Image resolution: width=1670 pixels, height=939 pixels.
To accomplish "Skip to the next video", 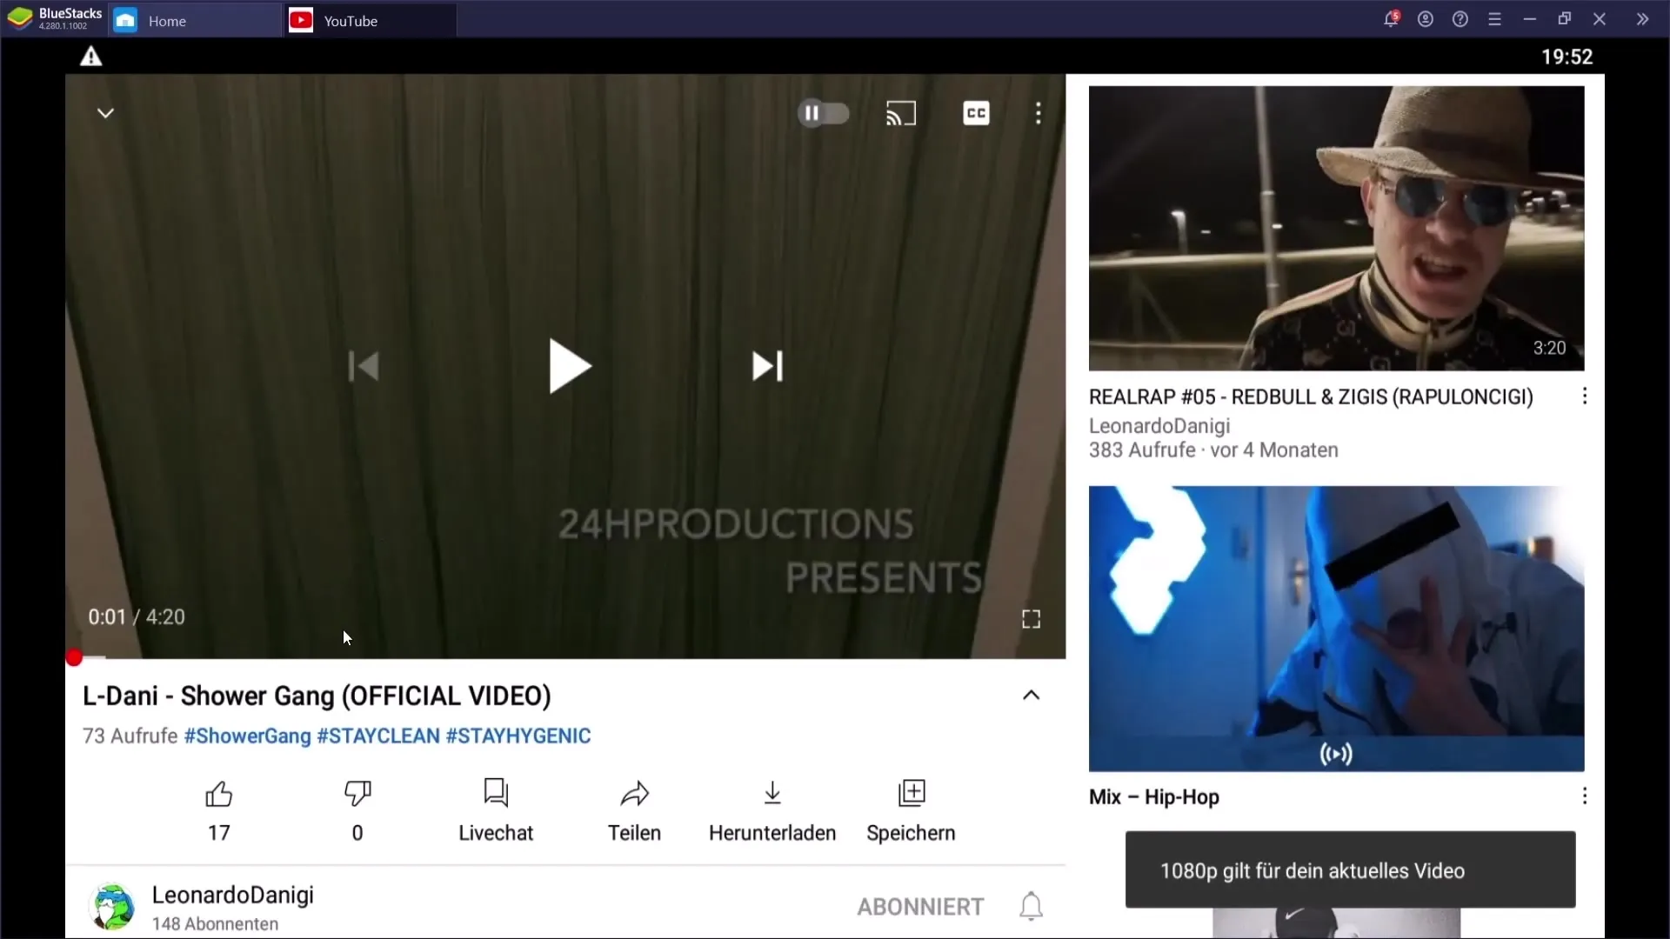I will 767,366.
